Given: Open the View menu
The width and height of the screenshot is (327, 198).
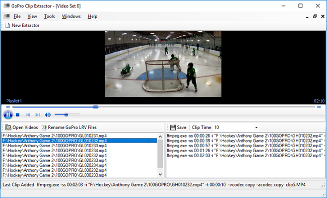Looking at the screenshot, I should [x=32, y=16].
